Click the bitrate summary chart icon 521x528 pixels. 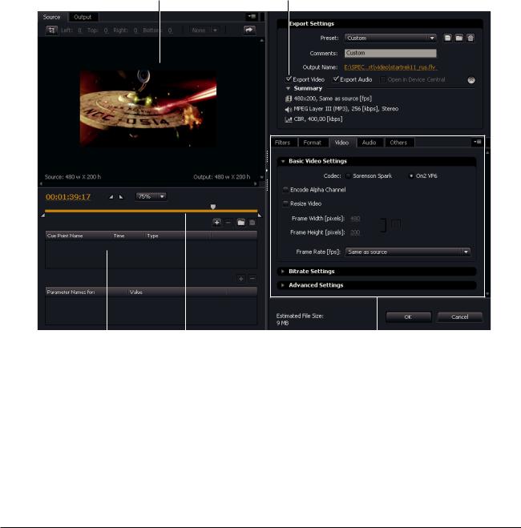[289, 119]
